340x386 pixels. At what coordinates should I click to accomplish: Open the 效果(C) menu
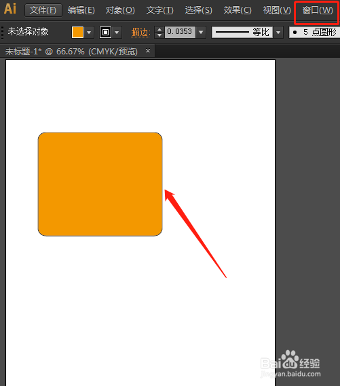pyautogui.click(x=238, y=10)
